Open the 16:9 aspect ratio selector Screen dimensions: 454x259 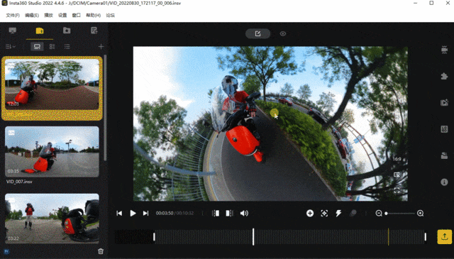point(397,159)
